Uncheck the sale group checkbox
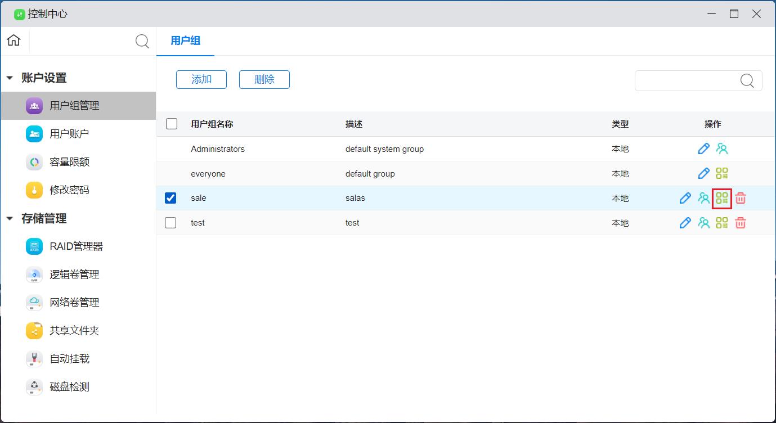The height and width of the screenshot is (423, 776). (x=171, y=199)
